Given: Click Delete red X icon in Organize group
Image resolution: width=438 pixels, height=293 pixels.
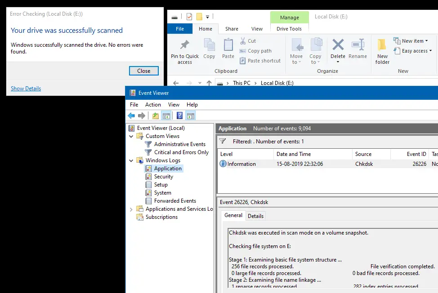Looking at the screenshot, I should pyautogui.click(x=338, y=44).
